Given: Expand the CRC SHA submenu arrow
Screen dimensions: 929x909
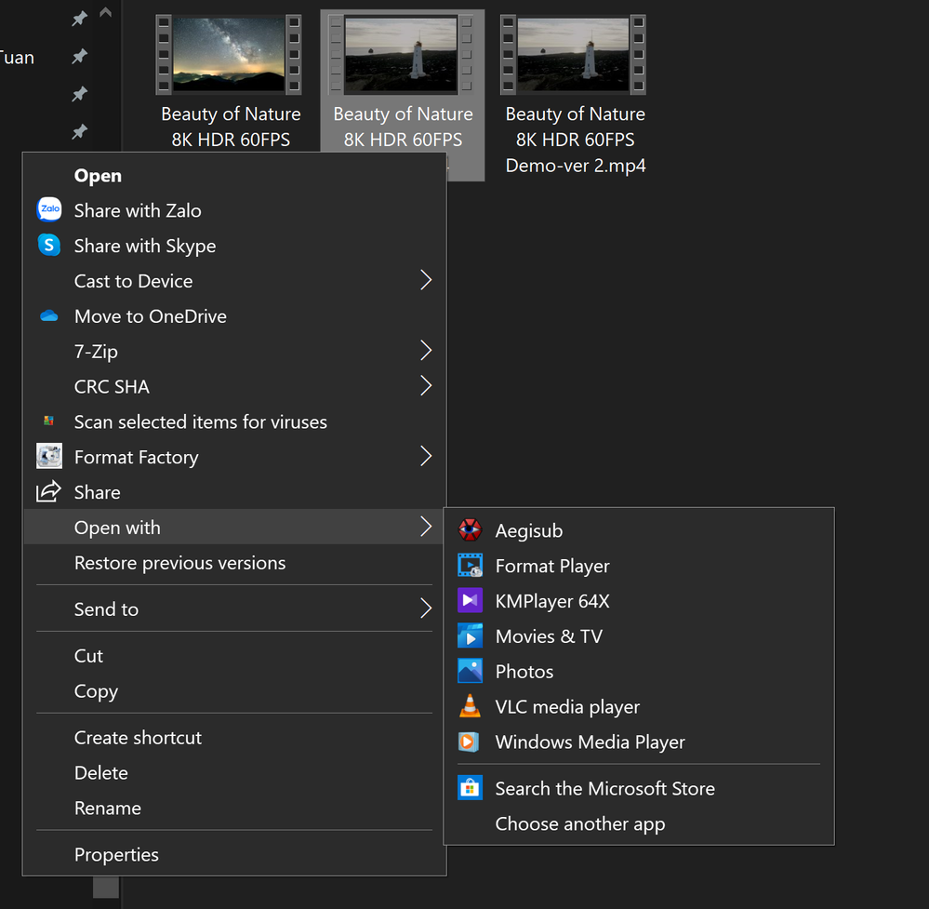Looking at the screenshot, I should point(425,386).
